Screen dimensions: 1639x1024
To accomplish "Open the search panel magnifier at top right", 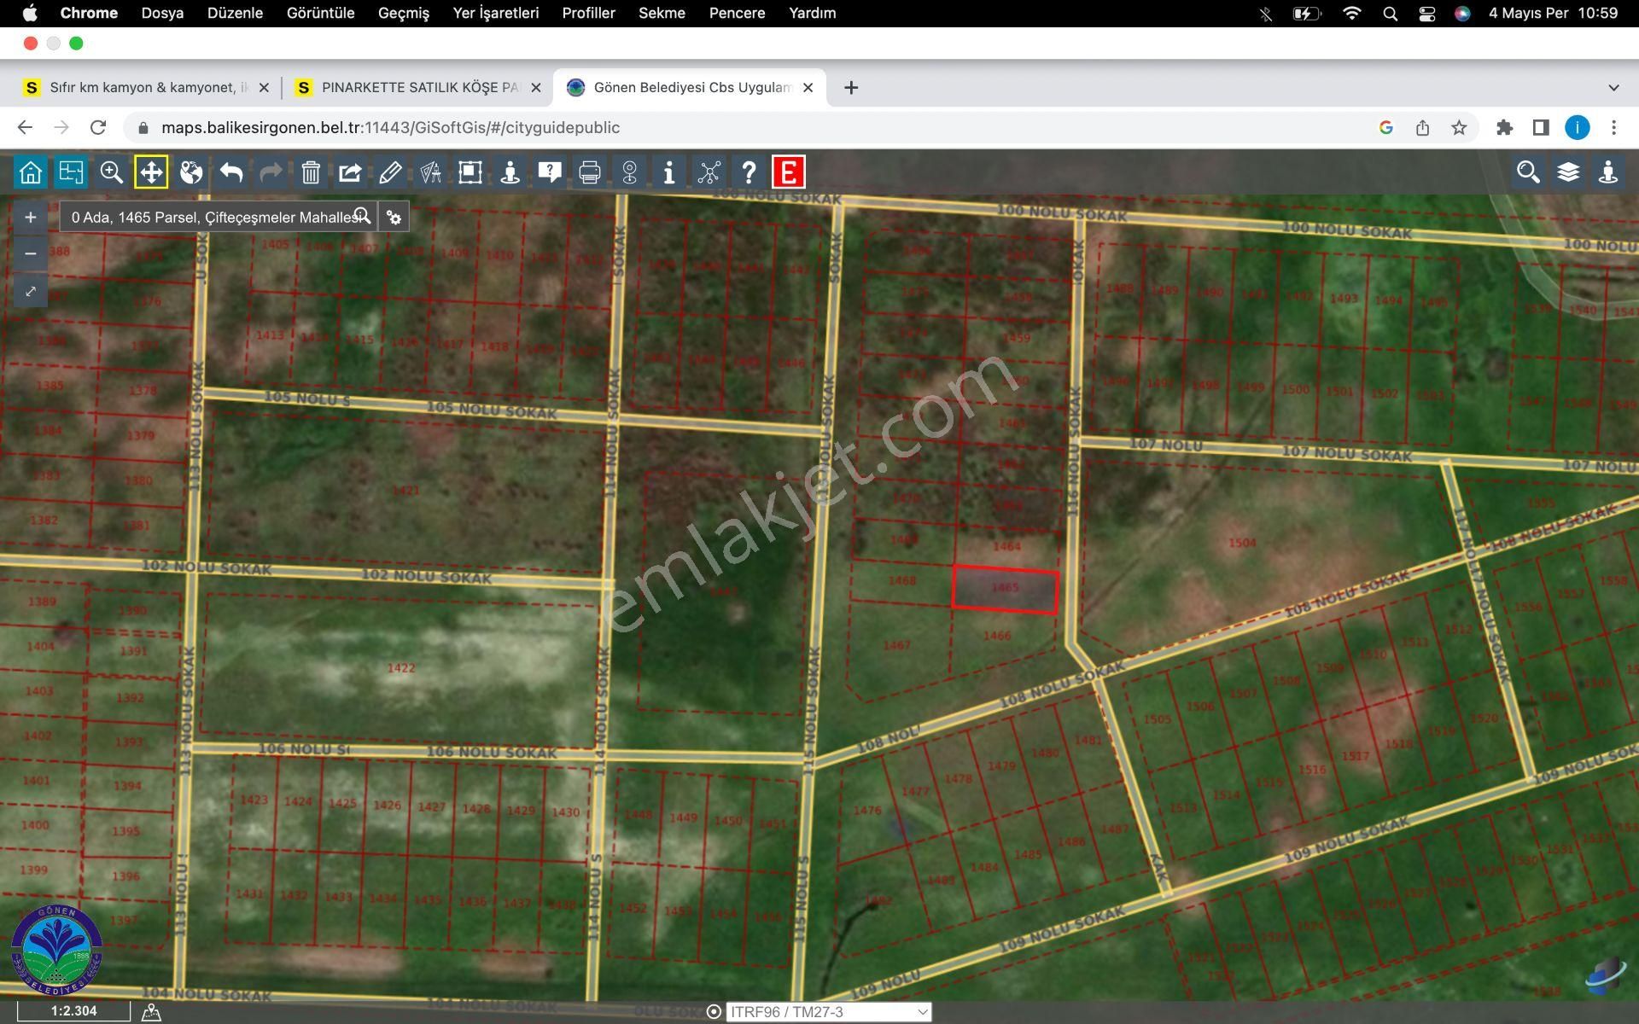I will coord(1528,172).
